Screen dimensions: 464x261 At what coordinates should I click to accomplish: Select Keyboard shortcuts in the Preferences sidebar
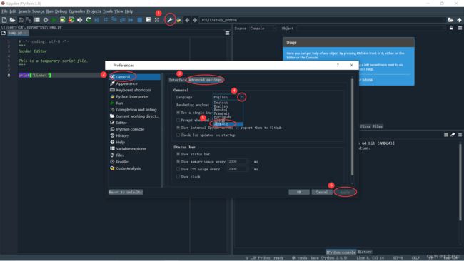[x=133, y=90]
